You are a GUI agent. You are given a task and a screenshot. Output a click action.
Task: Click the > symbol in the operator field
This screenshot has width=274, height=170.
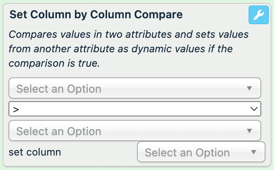coord(16,109)
